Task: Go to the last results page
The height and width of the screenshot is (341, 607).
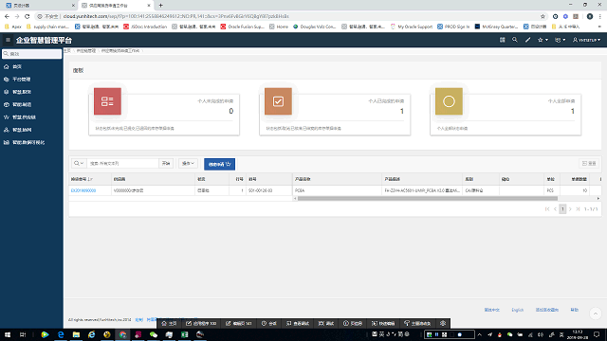Action: click(x=578, y=209)
